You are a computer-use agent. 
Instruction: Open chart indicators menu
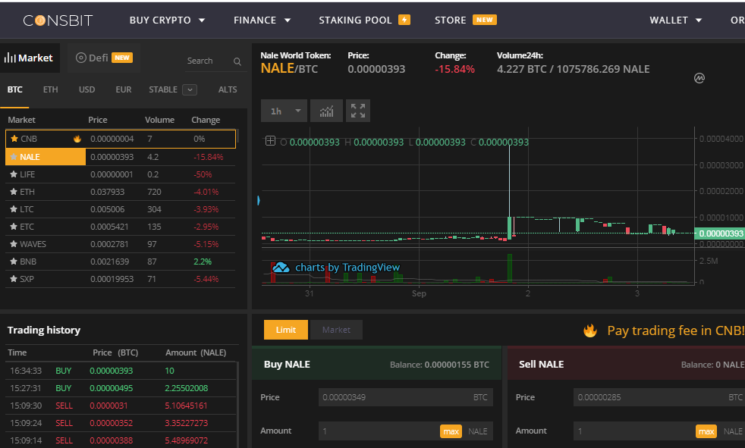pyautogui.click(x=326, y=111)
